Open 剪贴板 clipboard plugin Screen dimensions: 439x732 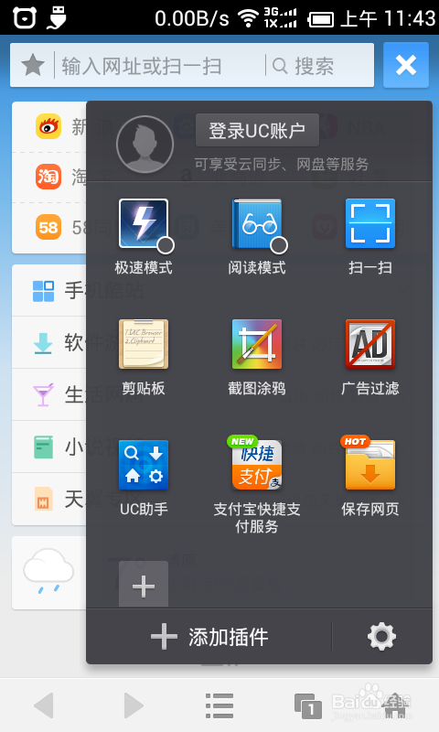[x=144, y=344]
